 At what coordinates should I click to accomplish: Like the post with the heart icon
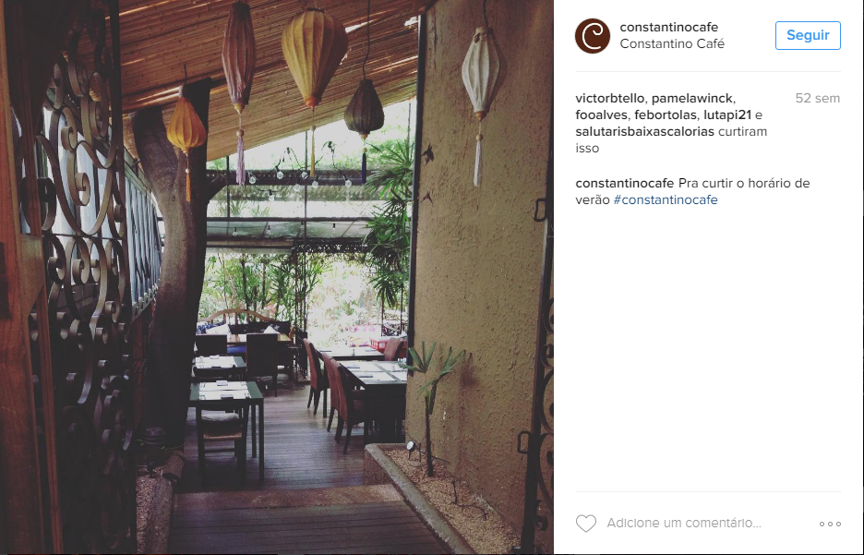point(586,523)
